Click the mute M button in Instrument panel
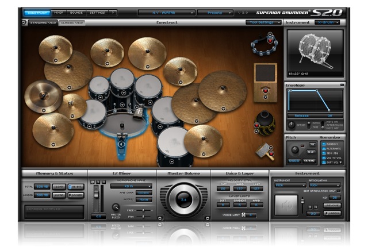The height and width of the screenshot is (247, 368). coord(315,207)
